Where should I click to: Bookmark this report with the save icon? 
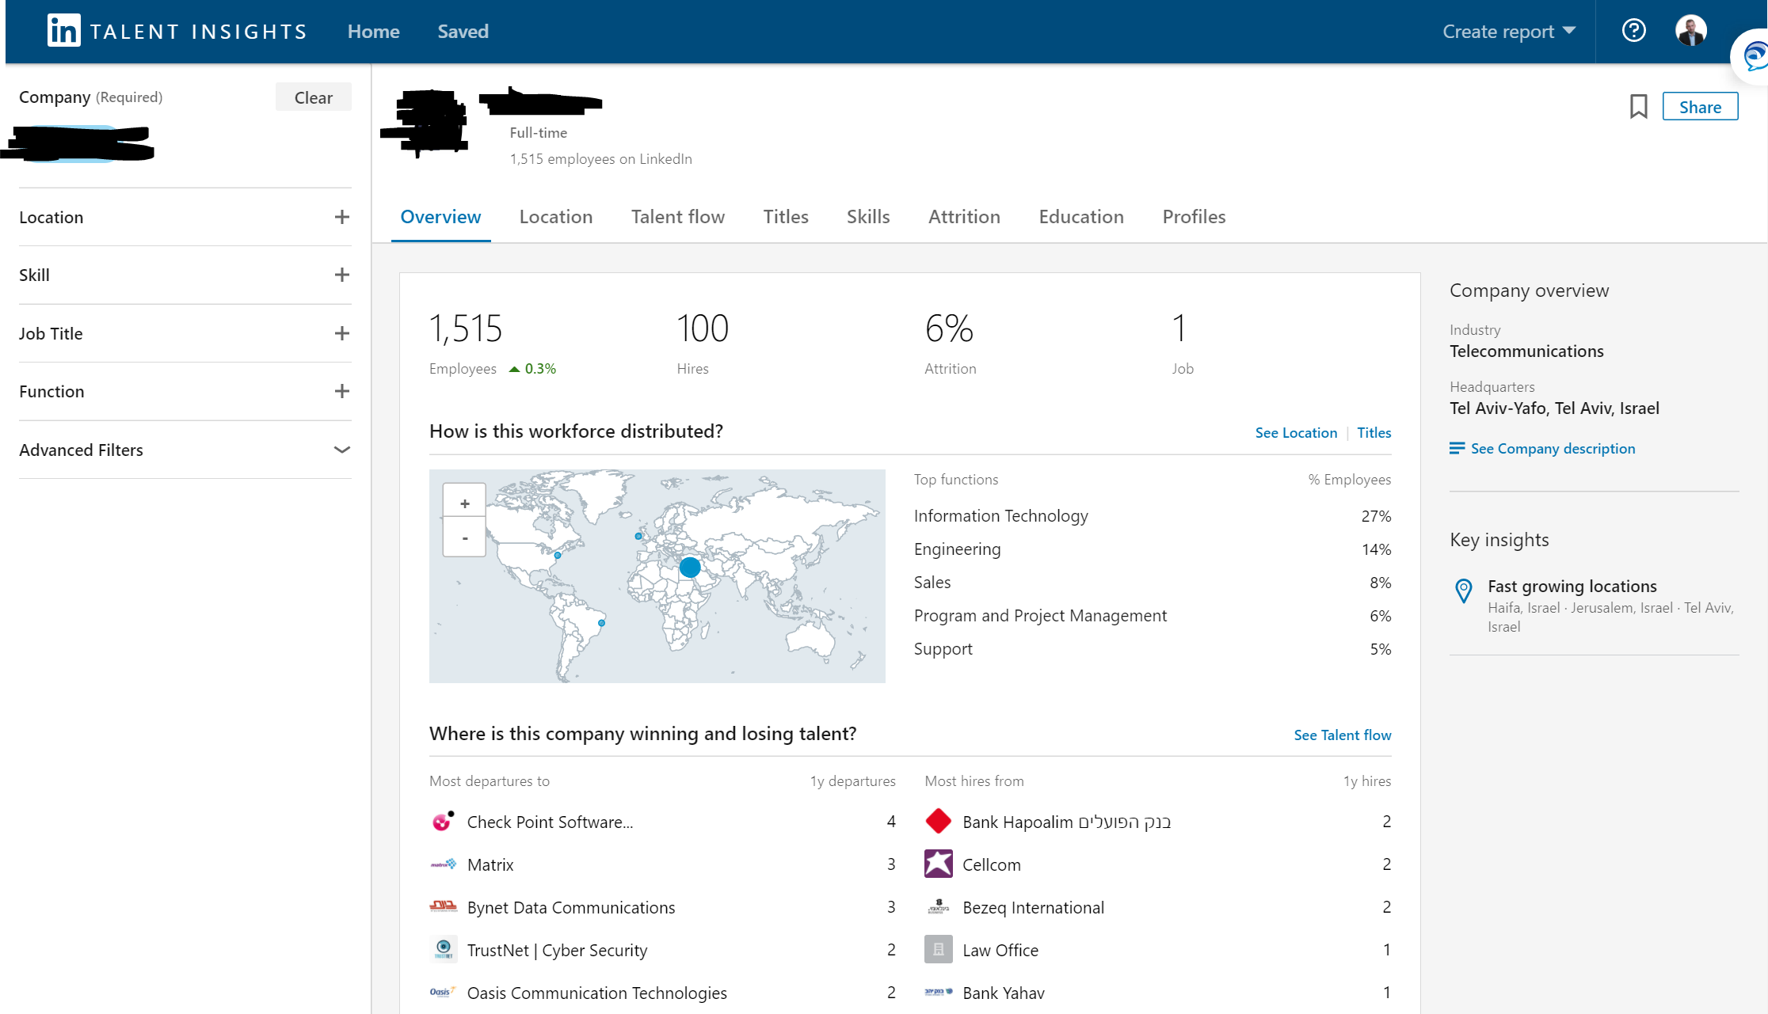pyautogui.click(x=1638, y=107)
